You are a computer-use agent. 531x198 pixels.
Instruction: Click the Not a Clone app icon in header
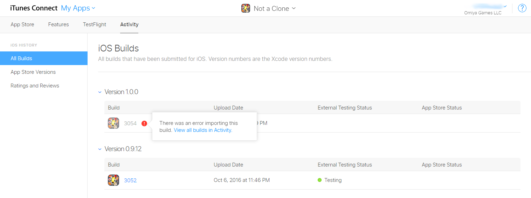click(246, 8)
